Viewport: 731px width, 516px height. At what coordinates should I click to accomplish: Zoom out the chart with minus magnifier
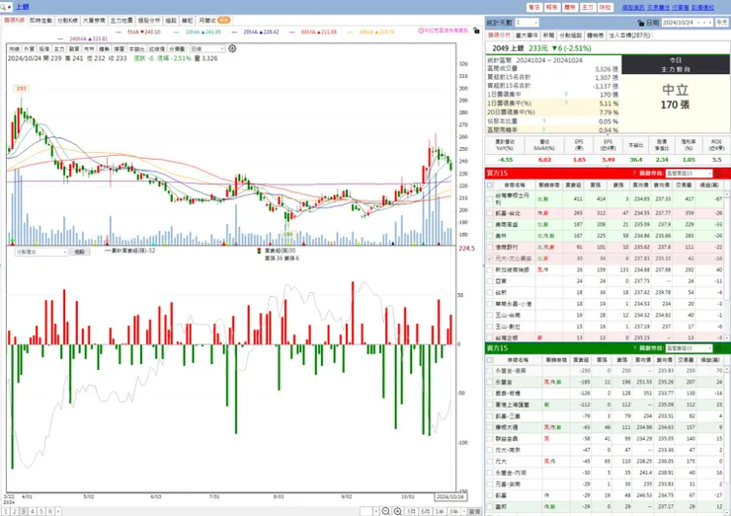(x=386, y=511)
